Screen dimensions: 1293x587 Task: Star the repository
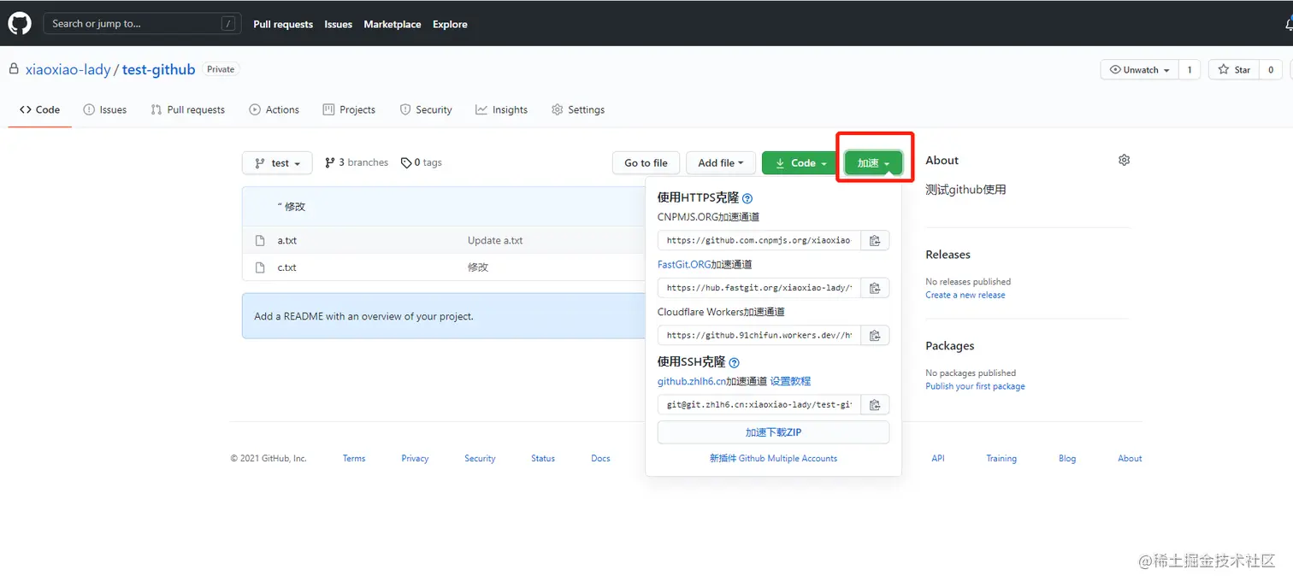[x=1234, y=70]
